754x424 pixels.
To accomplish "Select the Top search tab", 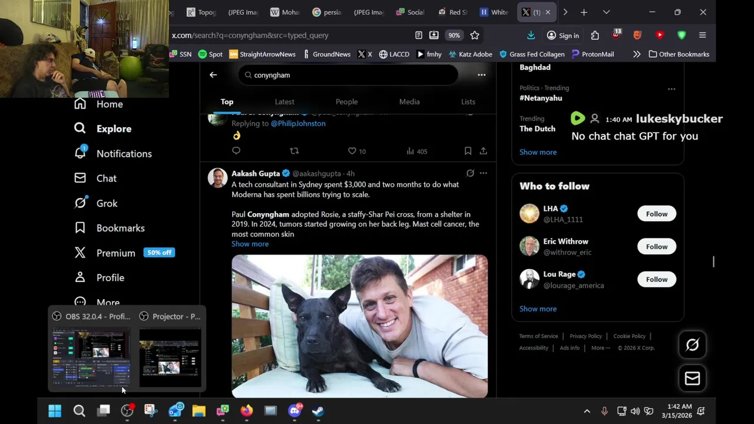I will (x=227, y=102).
